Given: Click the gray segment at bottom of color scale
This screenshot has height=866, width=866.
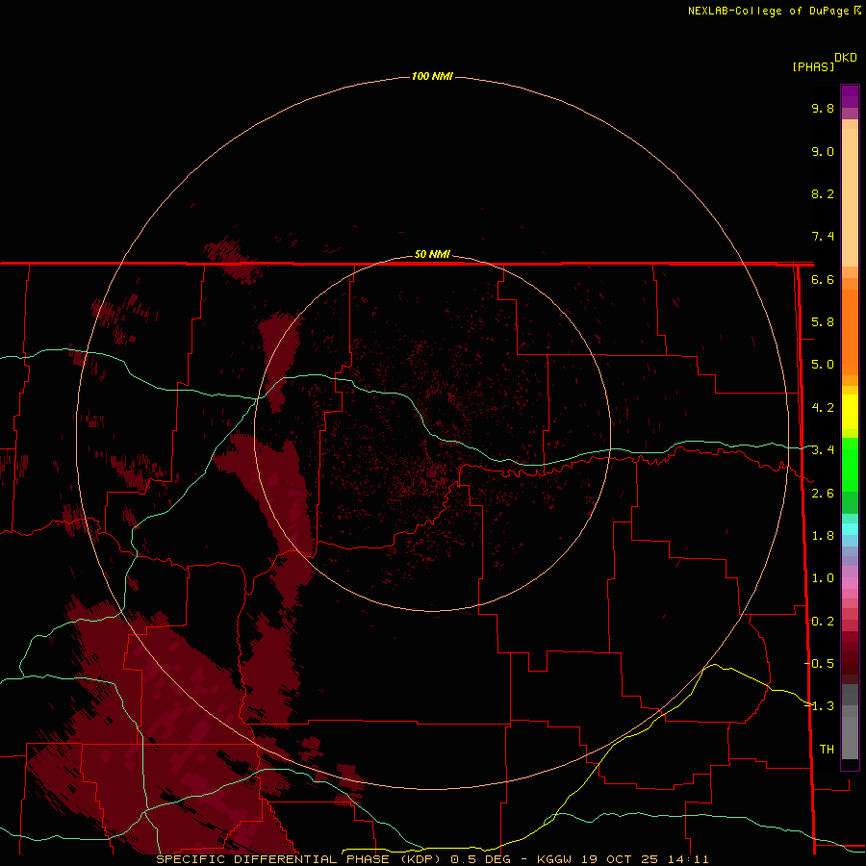Looking at the screenshot, I should point(850,737).
